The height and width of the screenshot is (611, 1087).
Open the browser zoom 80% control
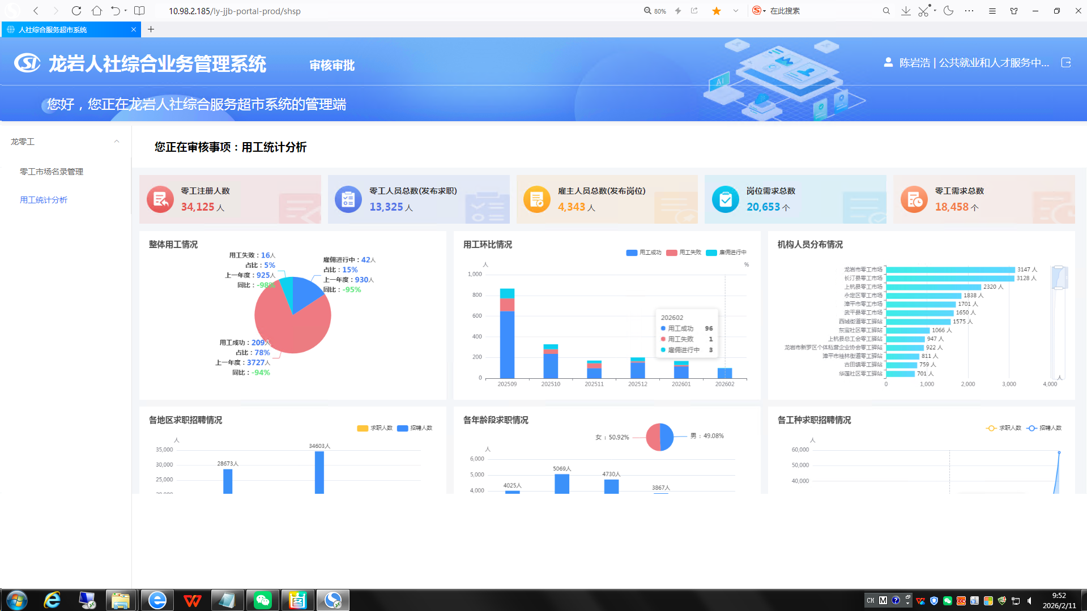click(655, 11)
